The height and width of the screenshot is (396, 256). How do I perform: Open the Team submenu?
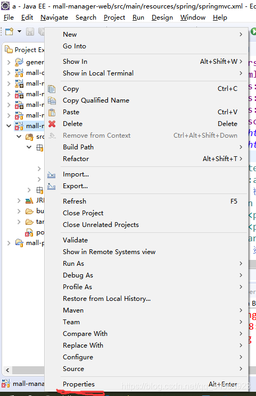[x=146, y=322]
